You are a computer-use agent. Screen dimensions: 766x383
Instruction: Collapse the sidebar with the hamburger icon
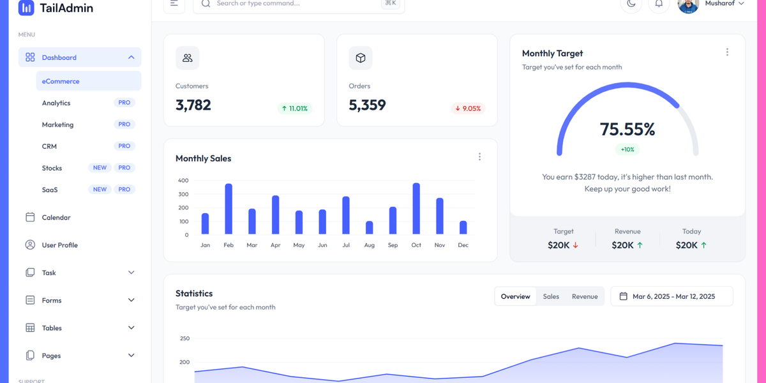tap(174, 3)
